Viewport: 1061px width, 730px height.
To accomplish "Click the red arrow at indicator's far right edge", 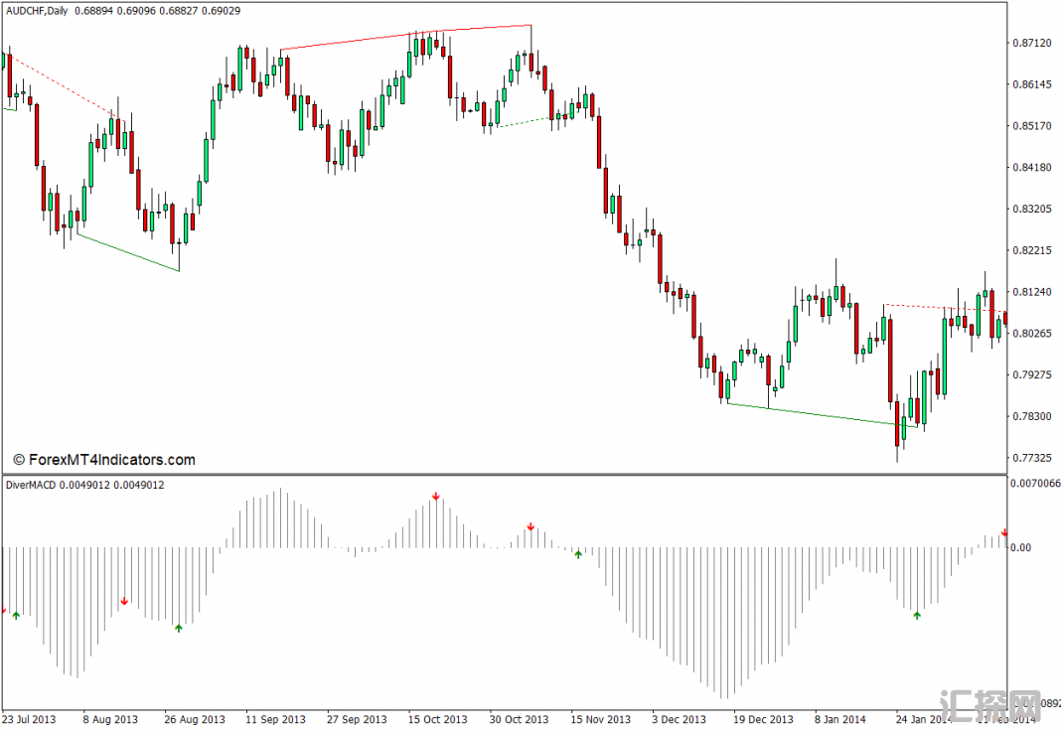I will pyautogui.click(x=1004, y=533).
